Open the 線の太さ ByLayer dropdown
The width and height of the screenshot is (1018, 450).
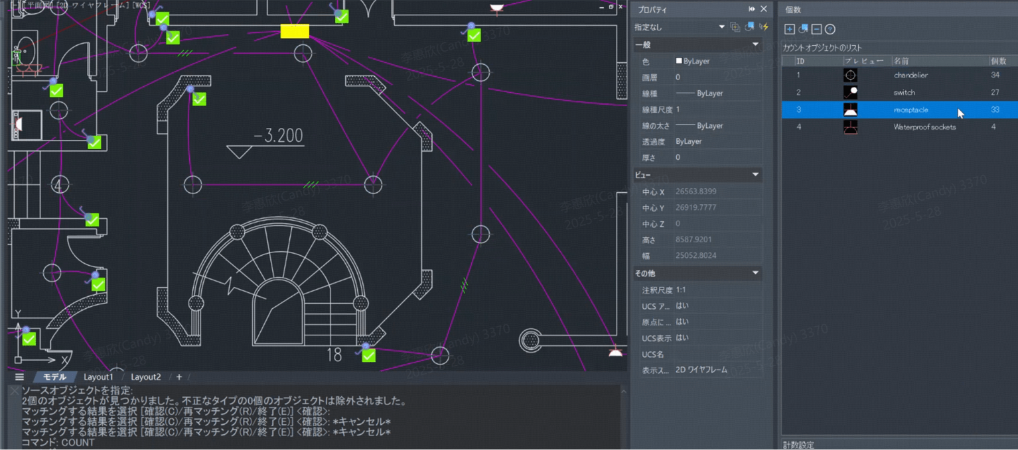[x=717, y=125]
